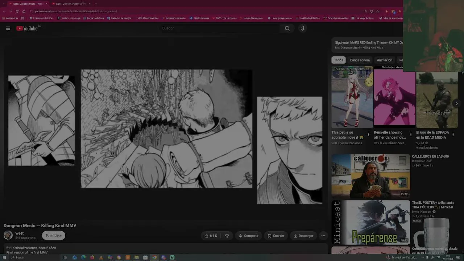
Task: Open options menu for 'Remielle showing off' short
Action: tap(411, 134)
